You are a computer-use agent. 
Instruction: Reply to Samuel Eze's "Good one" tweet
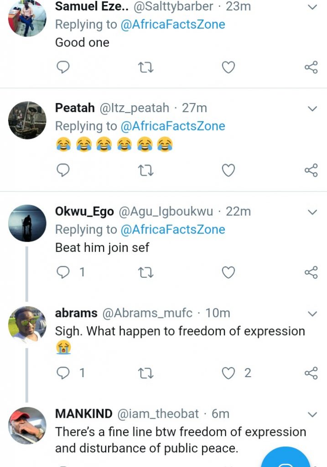coord(63,68)
